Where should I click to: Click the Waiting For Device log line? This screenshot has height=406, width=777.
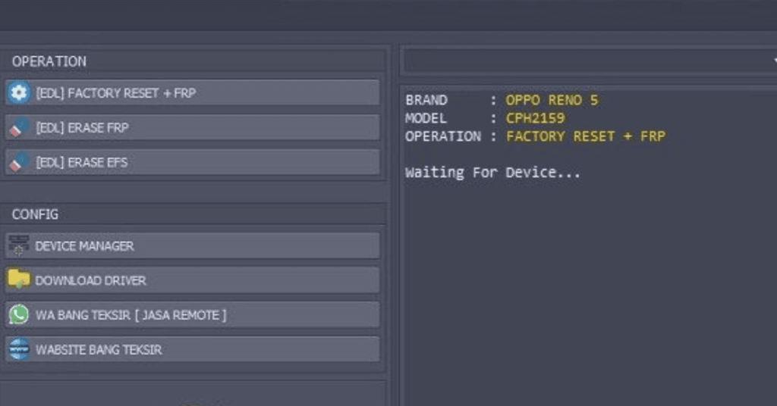pyautogui.click(x=492, y=172)
